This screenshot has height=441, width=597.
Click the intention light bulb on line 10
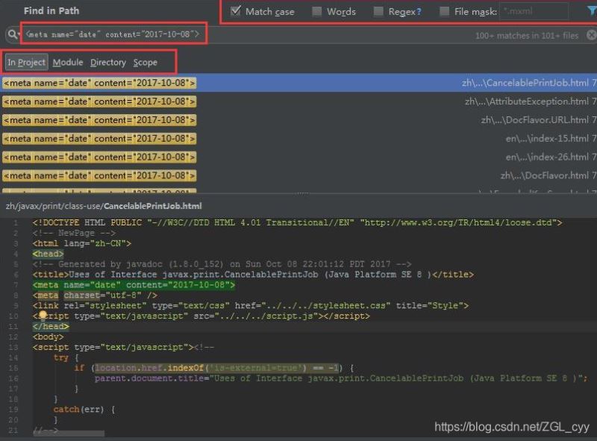point(43,315)
